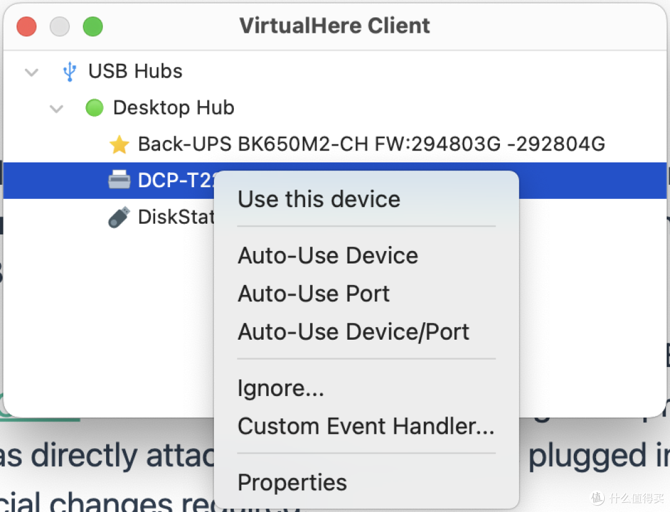Click the green status circle beside Desktop Hub
Viewport: 670px width, 512px height.
click(94, 107)
